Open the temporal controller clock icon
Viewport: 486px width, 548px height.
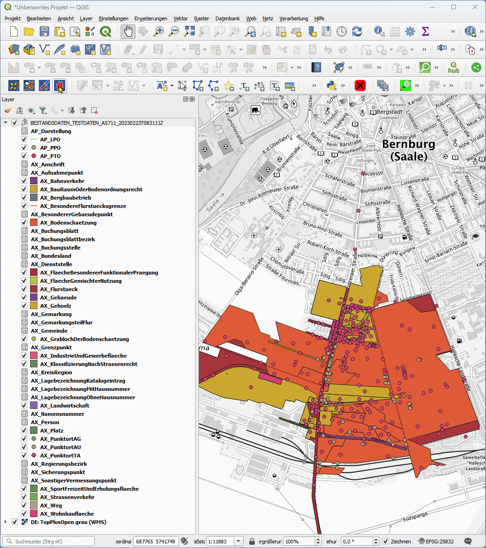pyautogui.click(x=342, y=31)
